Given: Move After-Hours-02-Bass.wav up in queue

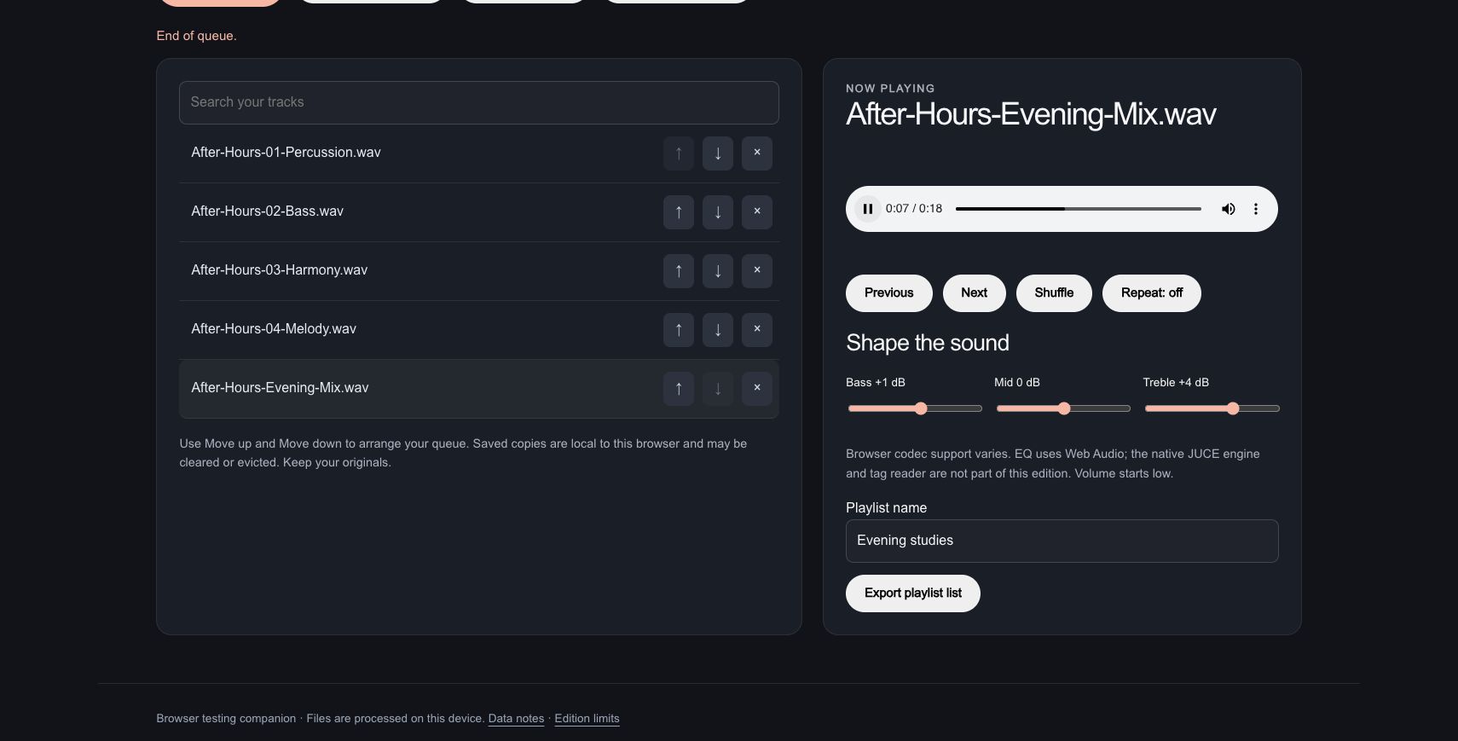Looking at the screenshot, I should coord(679,212).
